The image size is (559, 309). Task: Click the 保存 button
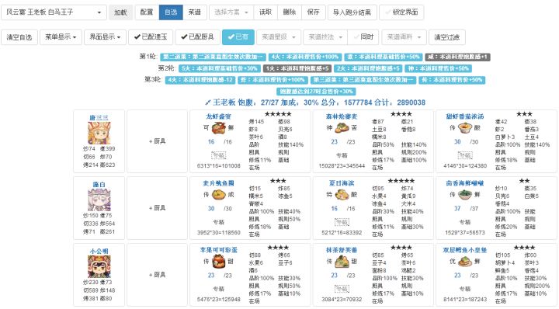(313, 12)
